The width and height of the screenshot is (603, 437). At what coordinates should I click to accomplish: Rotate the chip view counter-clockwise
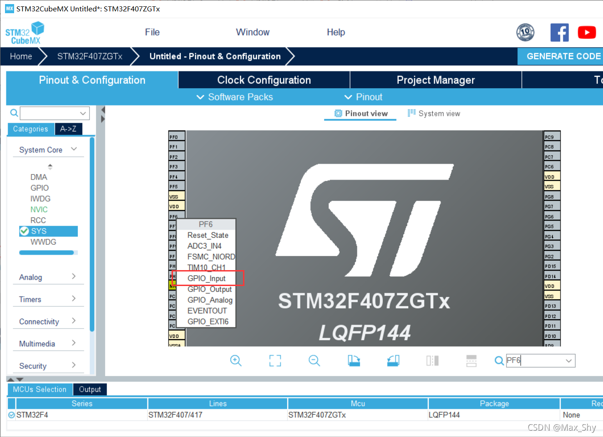tap(393, 361)
